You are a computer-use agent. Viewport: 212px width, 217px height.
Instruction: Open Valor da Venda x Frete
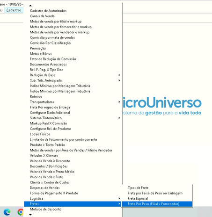point(73,177)
